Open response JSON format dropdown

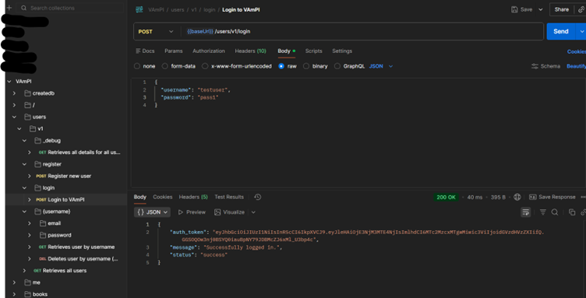coord(152,212)
